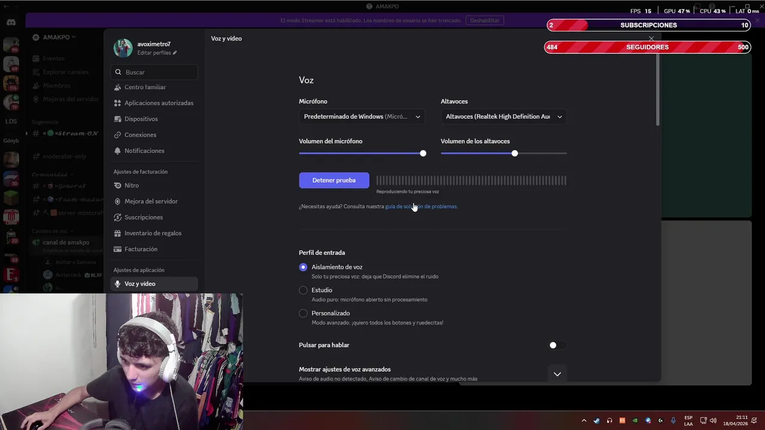Viewport: 765px width, 430px height.
Task: Click the Aplicaciones autorizadas grid icon
Action: [118, 103]
